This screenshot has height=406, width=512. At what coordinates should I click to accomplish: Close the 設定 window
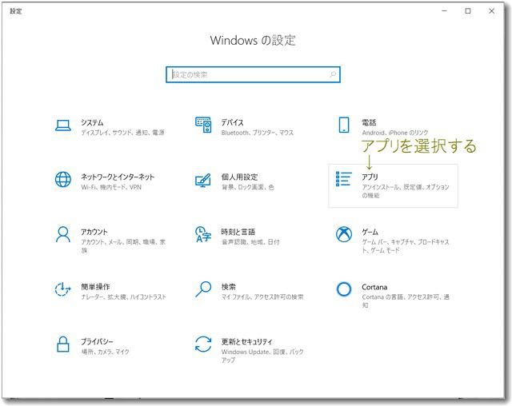pos(491,10)
